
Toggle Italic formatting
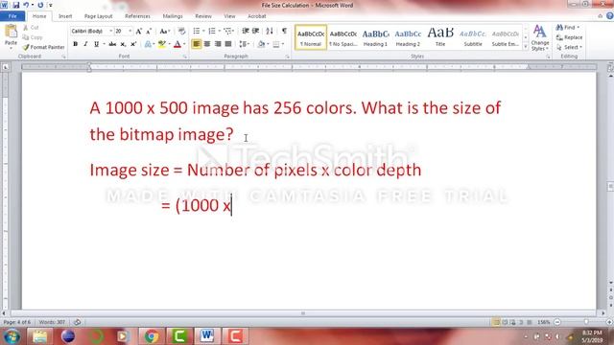point(85,44)
